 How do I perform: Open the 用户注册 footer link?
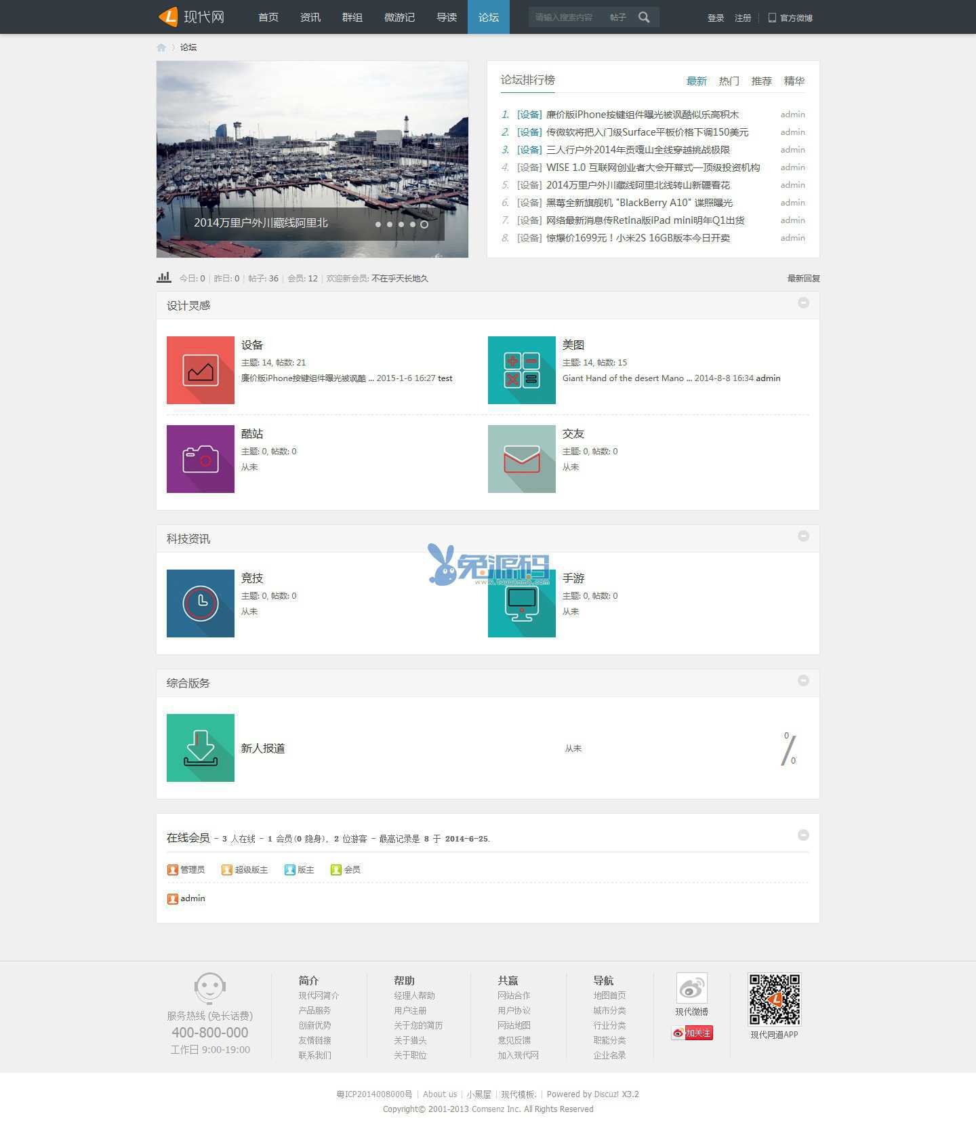pyautogui.click(x=410, y=1010)
